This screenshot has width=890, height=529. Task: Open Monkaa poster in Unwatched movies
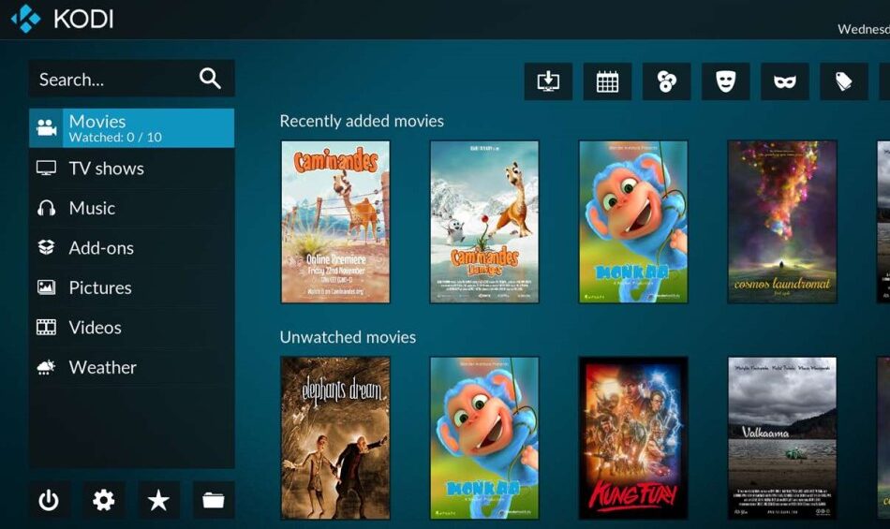(x=484, y=438)
